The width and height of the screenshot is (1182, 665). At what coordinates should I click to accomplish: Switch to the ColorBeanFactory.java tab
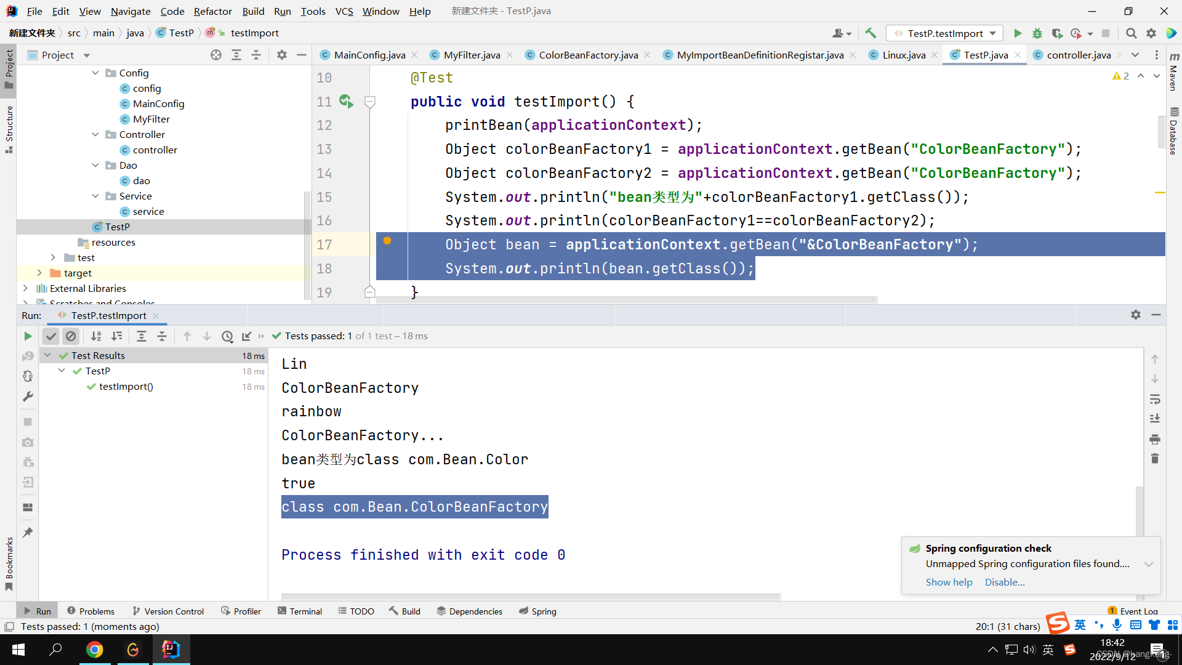click(x=588, y=55)
